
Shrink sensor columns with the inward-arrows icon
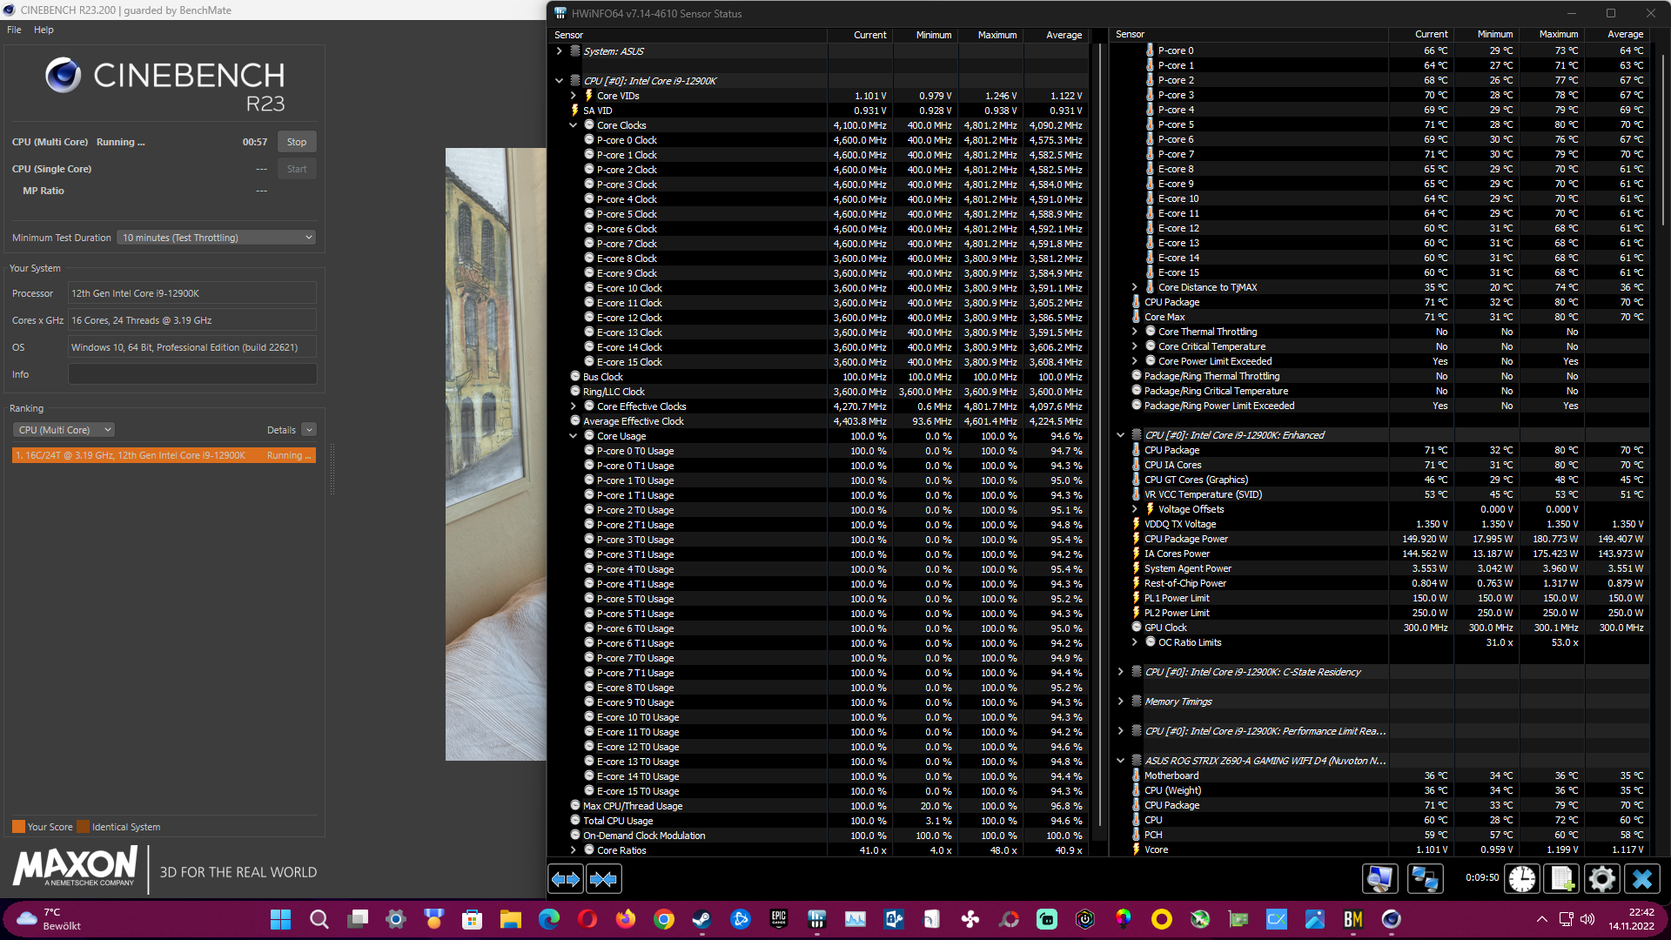point(604,879)
